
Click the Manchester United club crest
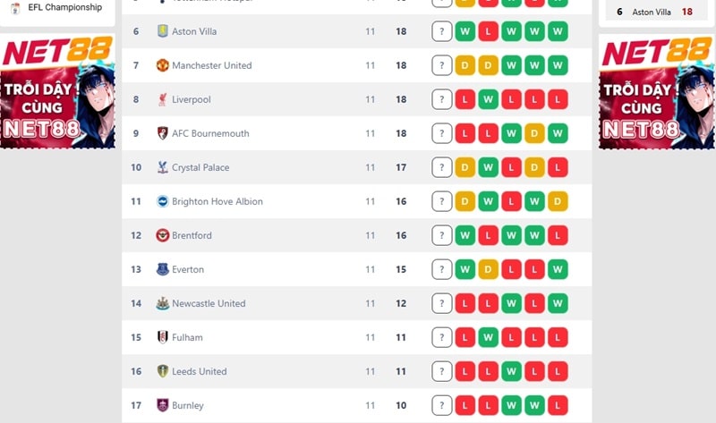[x=162, y=65]
